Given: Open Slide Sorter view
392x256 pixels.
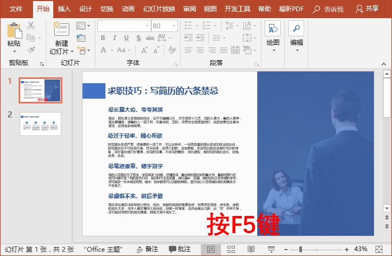Looking at the screenshot, I should (x=231, y=249).
